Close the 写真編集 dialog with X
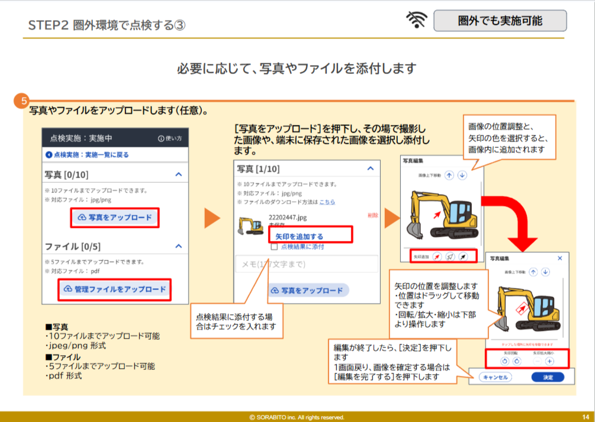Viewport: 595px width, 422px height. [x=560, y=259]
